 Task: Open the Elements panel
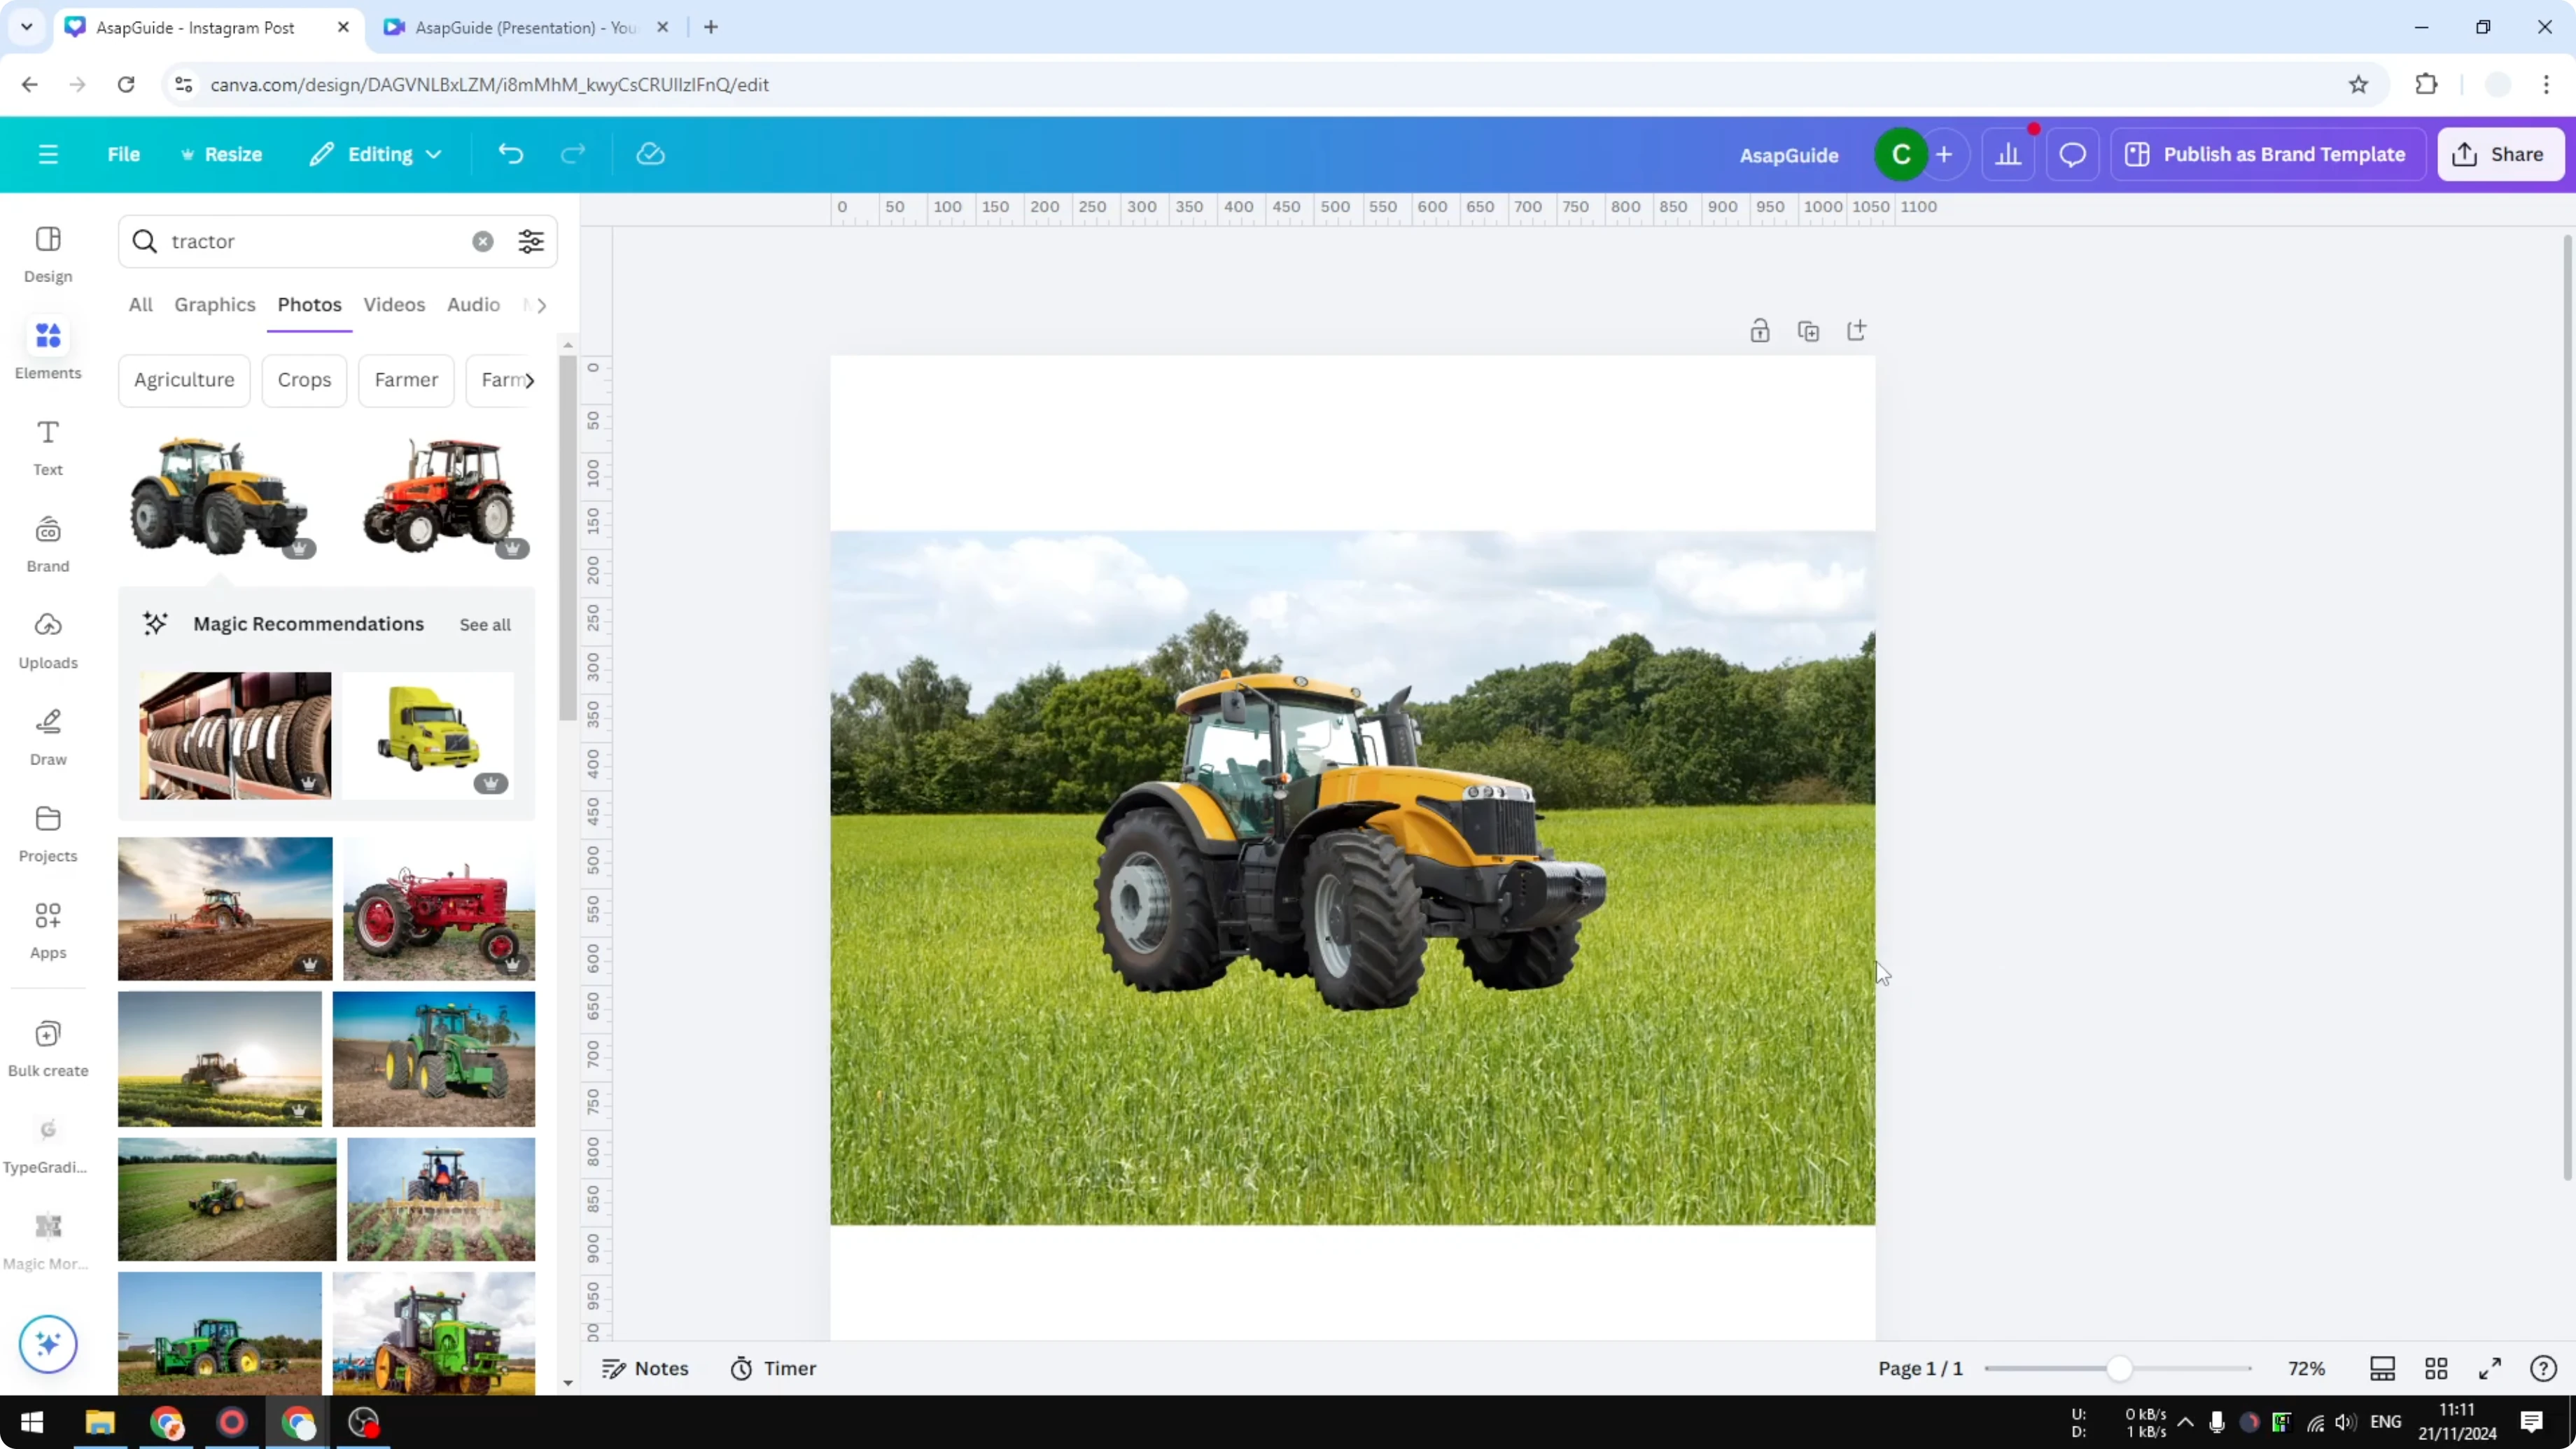[47, 348]
